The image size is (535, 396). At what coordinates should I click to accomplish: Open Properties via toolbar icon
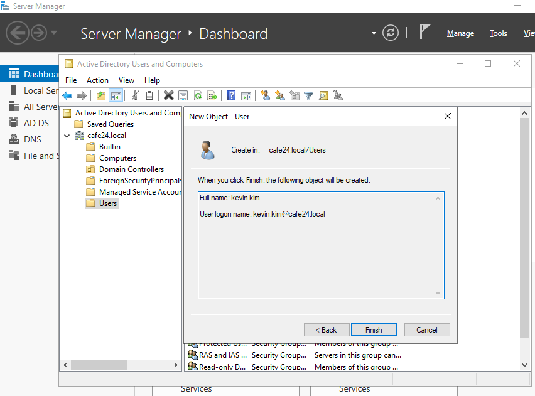coord(183,96)
